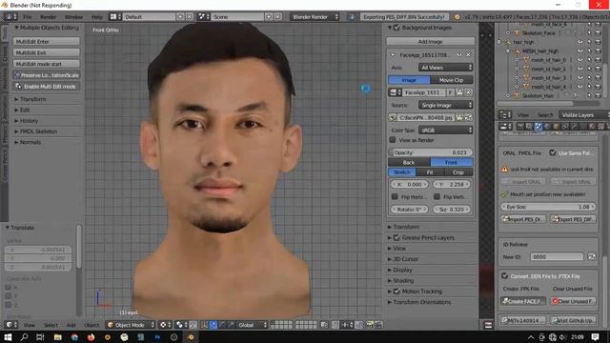
Task: Toggle visibility eye of MESH_hair_high
Action: 580,50
